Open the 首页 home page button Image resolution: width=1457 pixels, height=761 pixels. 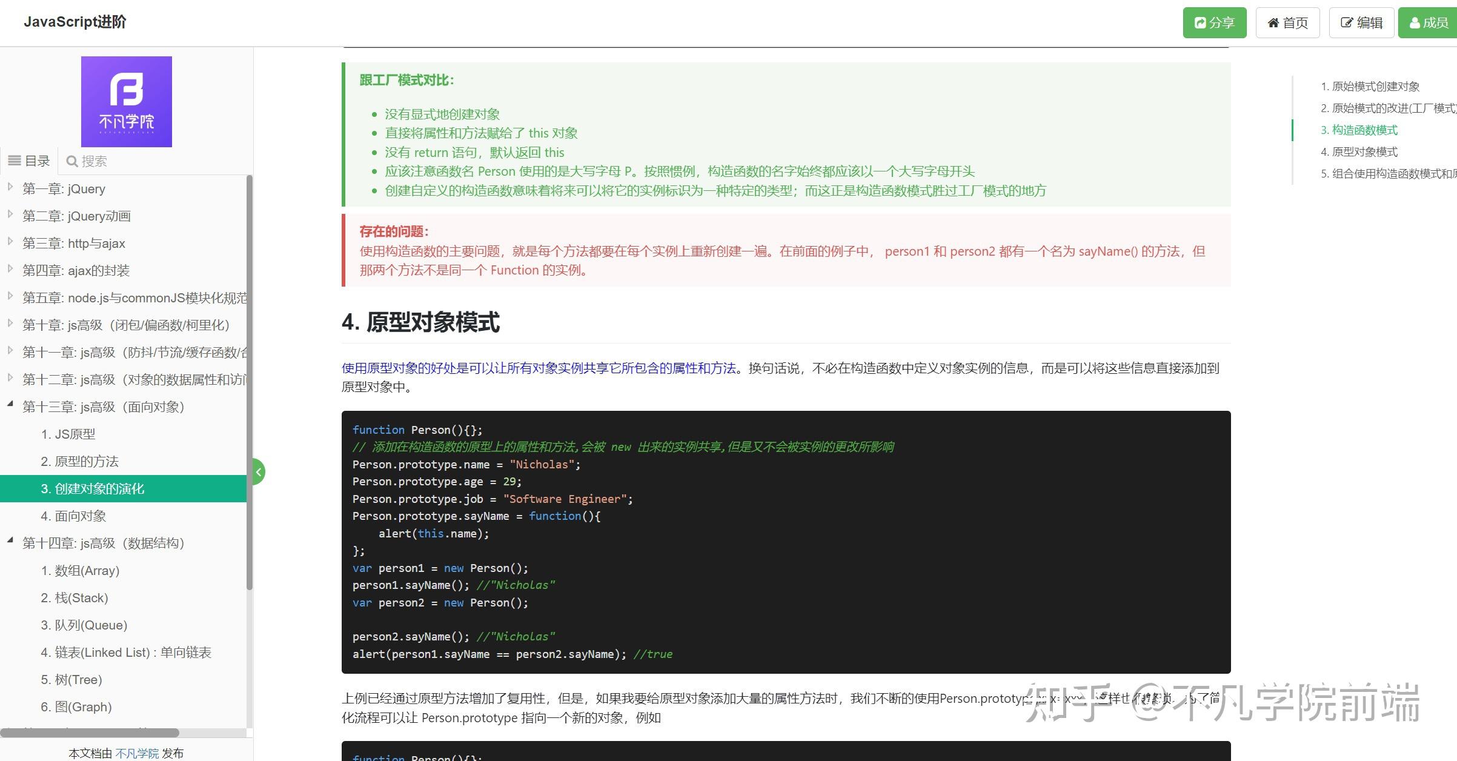1287,23
